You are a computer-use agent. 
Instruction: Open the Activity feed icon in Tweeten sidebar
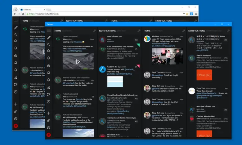pyautogui.click(x=49, y=87)
